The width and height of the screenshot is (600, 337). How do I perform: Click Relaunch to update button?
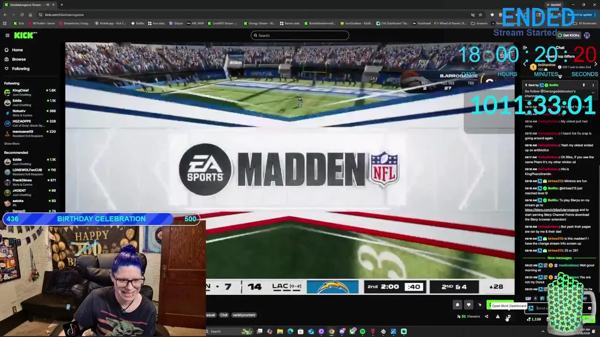pos(580,15)
